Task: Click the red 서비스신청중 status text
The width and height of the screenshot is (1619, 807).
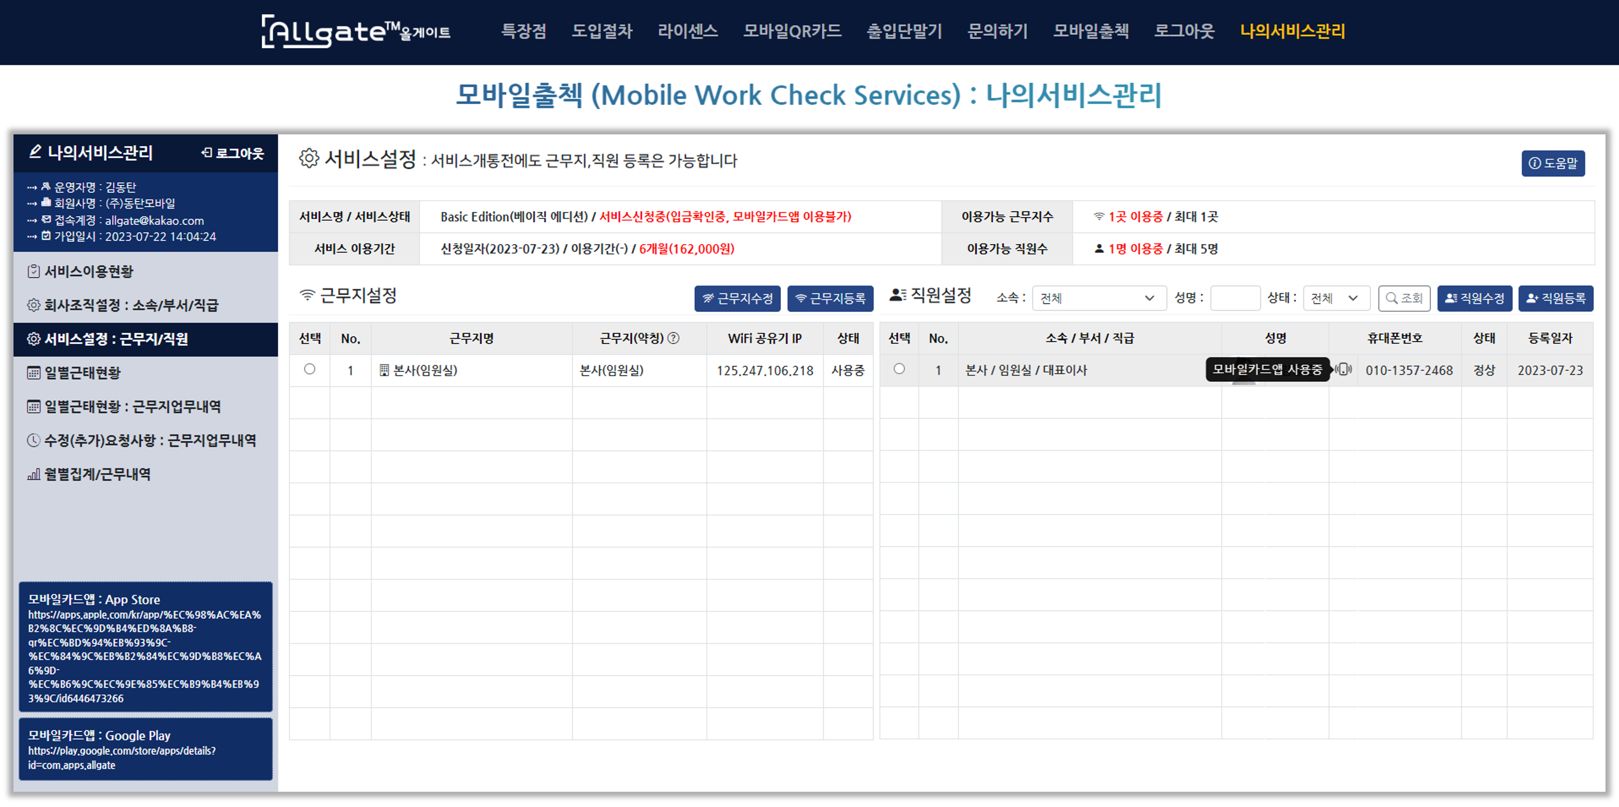Action: coord(725,217)
